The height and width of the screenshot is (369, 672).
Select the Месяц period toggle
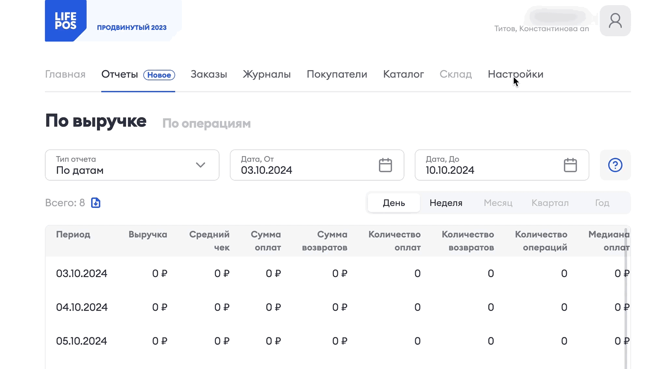(498, 203)
